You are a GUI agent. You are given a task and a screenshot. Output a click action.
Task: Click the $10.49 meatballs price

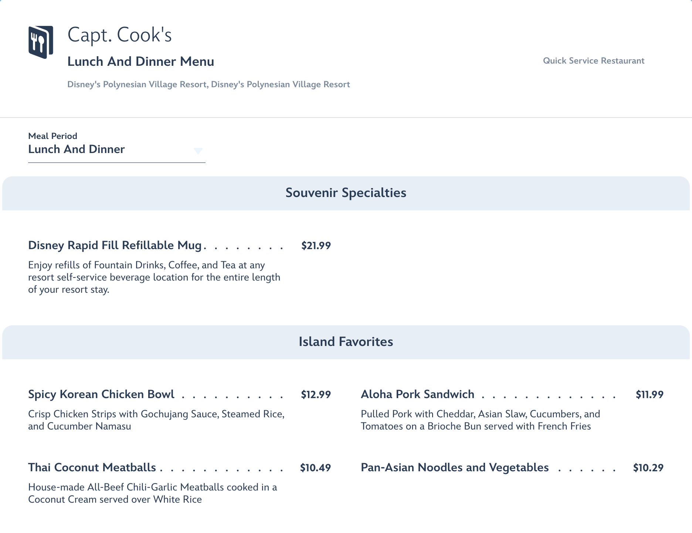pos(315,468)
